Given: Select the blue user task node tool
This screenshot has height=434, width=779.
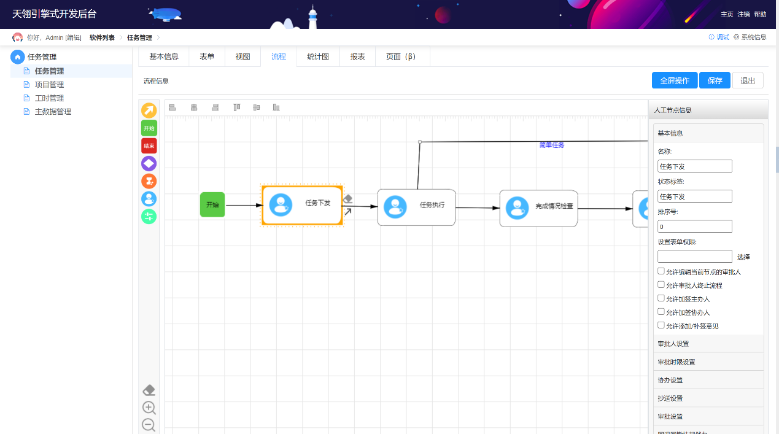Looking at the screenshot, I should (x=149, y=199).
